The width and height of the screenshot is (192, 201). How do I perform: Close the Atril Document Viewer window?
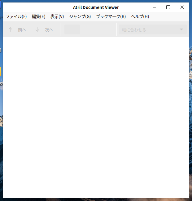click(x=182, y=7)
